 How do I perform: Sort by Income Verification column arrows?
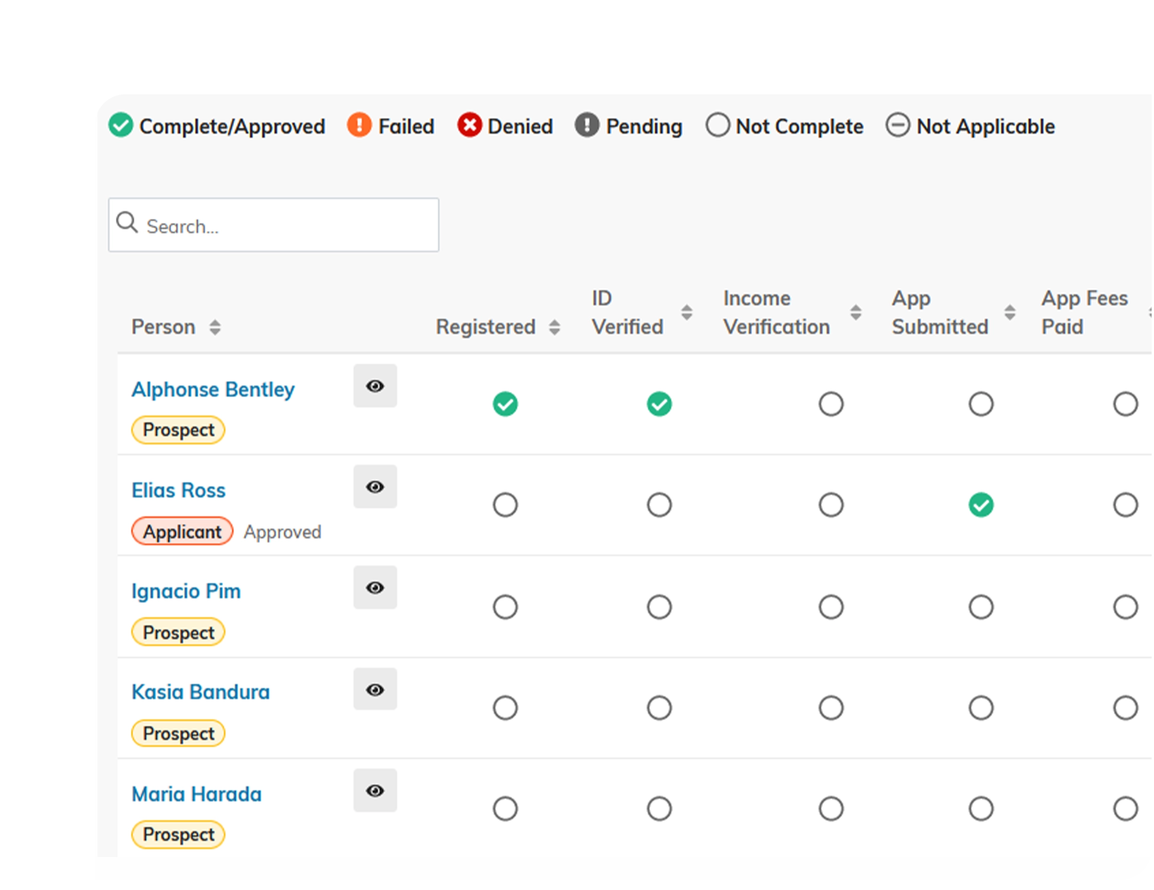pos(856,313)
